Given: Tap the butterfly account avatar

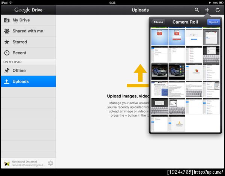Looking at the screenshot, I should click(x=7, y=163).
